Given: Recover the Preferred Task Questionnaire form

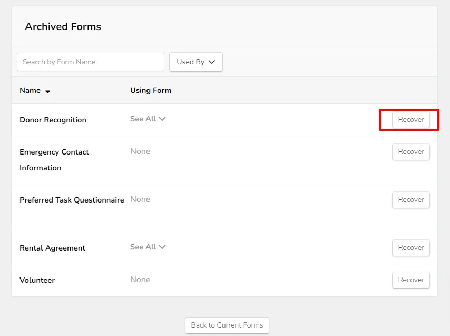Looking at the screenshot, I should (411, 199).
